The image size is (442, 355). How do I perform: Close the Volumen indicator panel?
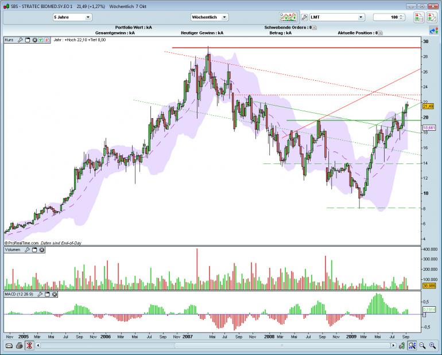point(42,249)
